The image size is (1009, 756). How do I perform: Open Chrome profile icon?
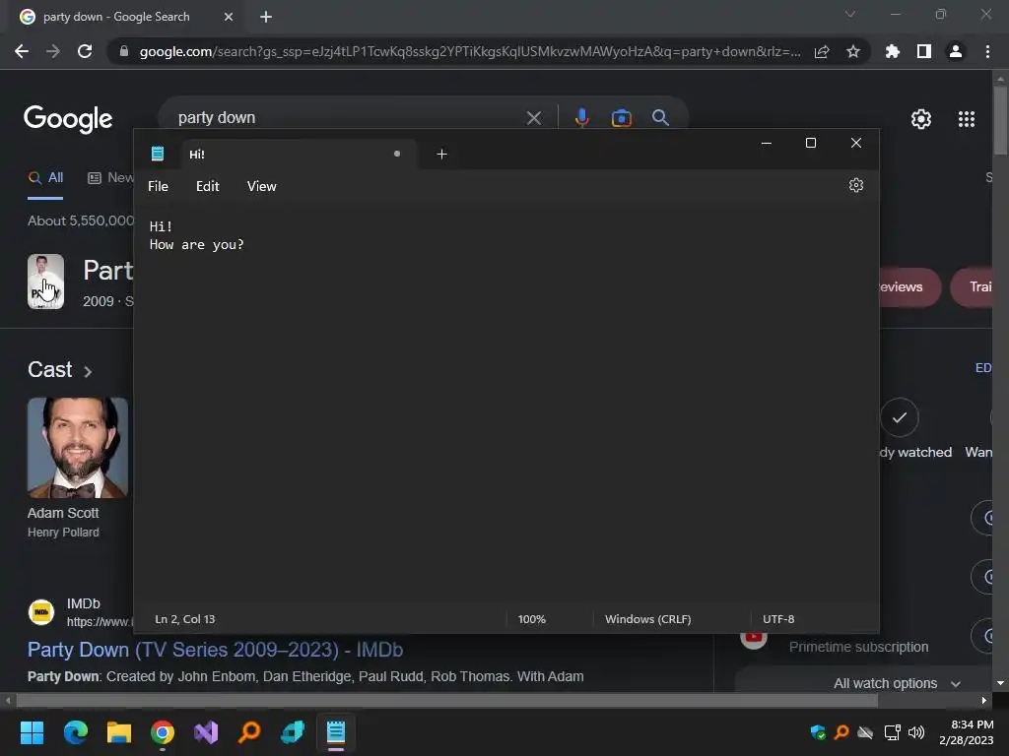pyautogui.click(x=956, y=51)
